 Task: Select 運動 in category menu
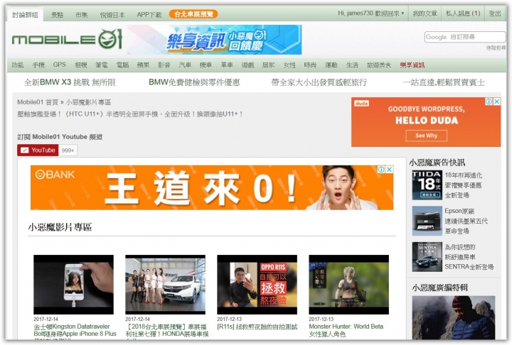click(331, 65)
